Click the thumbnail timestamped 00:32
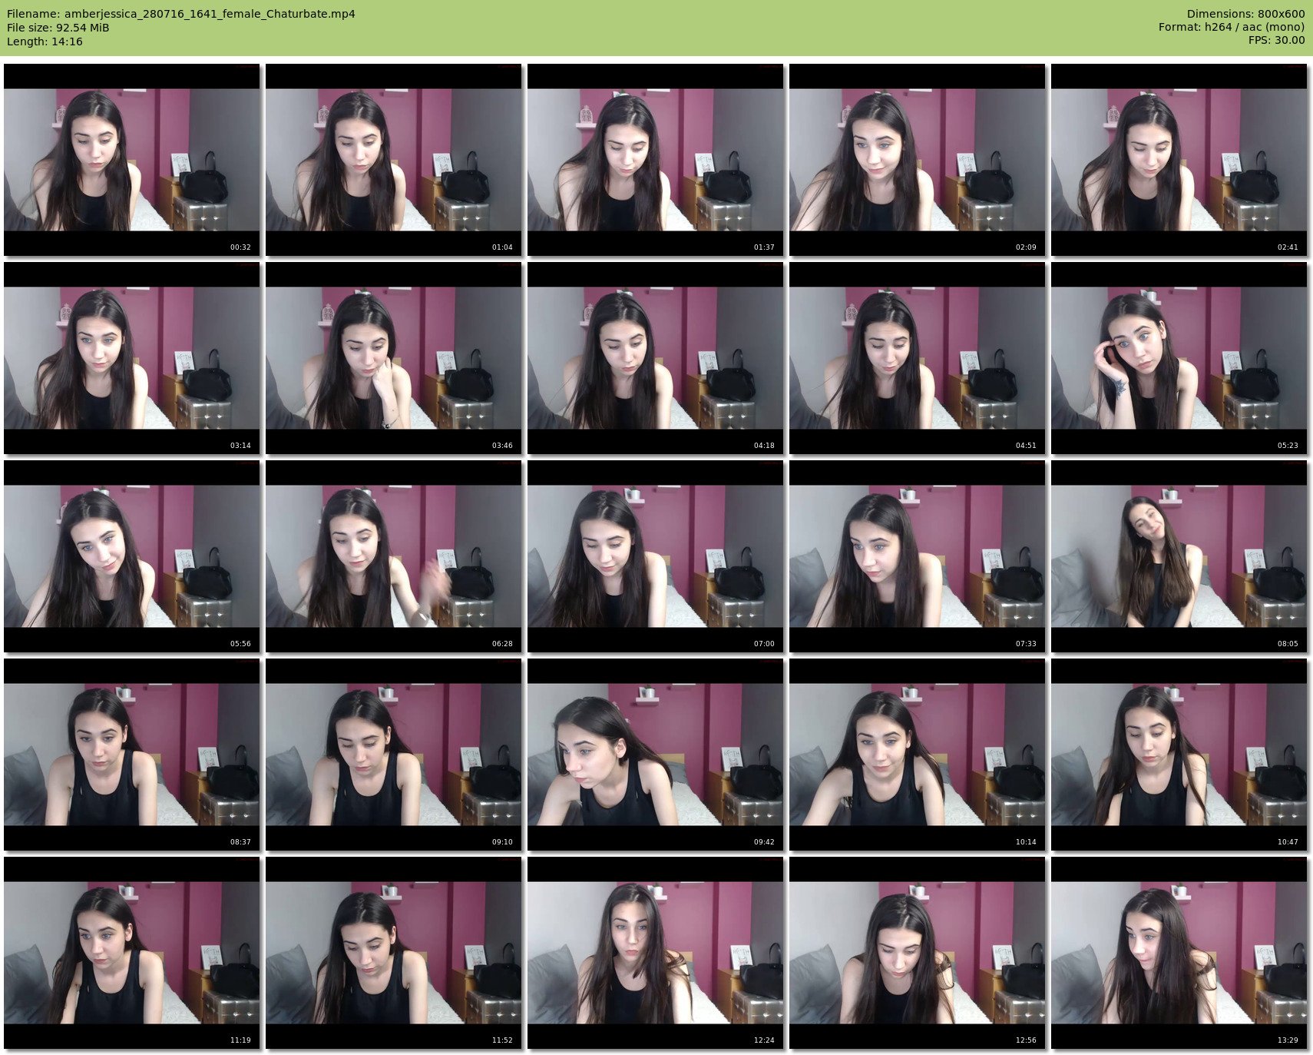 pos(132,160)
